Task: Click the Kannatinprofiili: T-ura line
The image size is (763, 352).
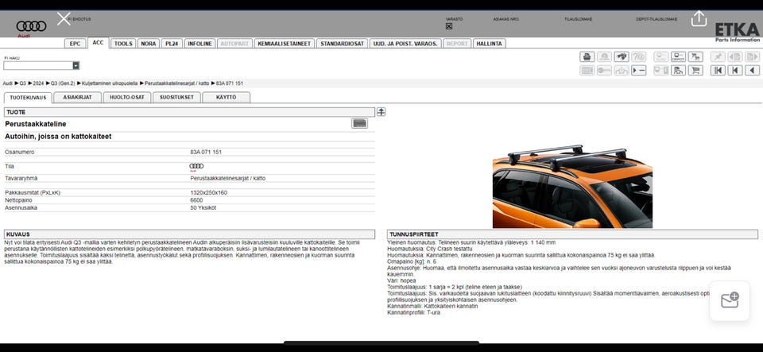Action: tap(413, 312)
